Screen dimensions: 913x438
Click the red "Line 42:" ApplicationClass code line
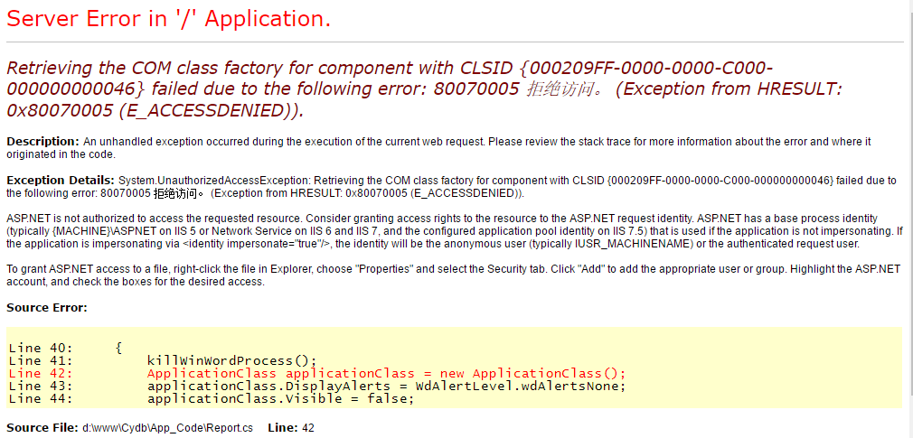(317, 374)
